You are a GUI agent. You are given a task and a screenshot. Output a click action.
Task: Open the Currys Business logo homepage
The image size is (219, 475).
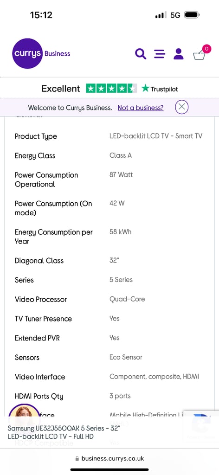click(41, 54)
